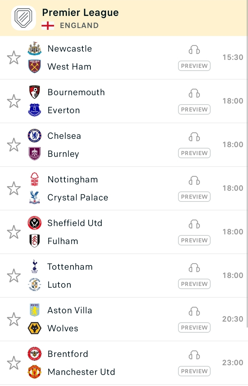Open the Brentford vs Manchester Utd 23:00 match
The width and height of the screenshot is (248, 386).
[x=124, y=363]
